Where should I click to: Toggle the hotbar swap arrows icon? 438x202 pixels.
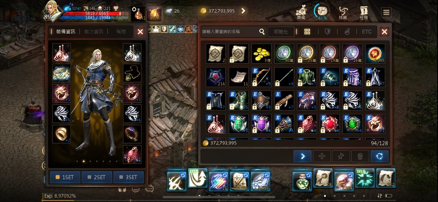380,196
